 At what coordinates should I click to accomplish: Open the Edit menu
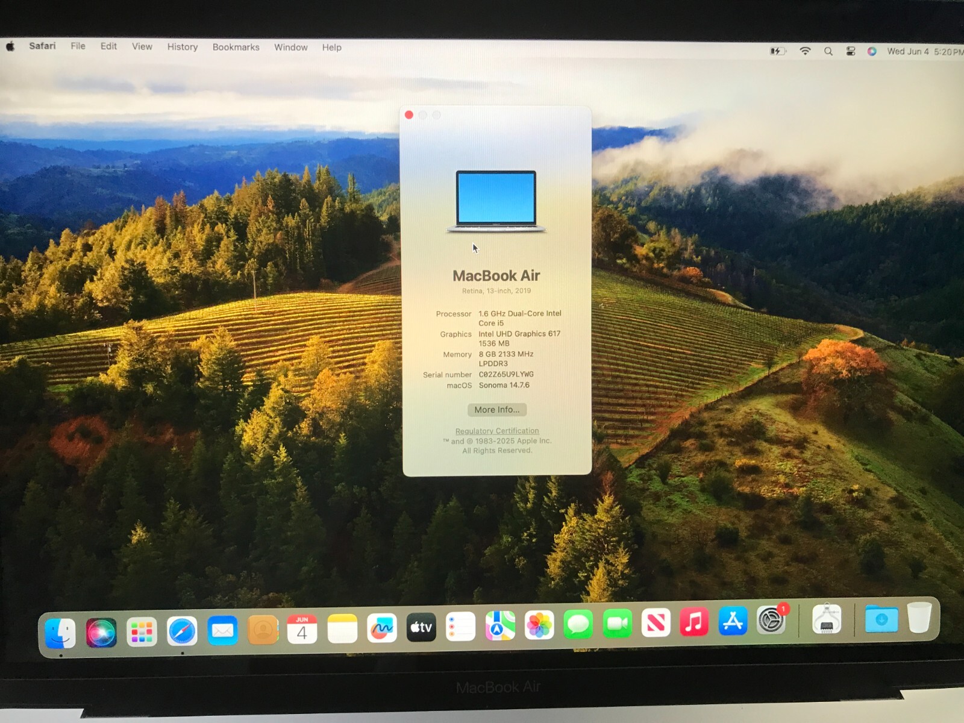pos(108,46)
